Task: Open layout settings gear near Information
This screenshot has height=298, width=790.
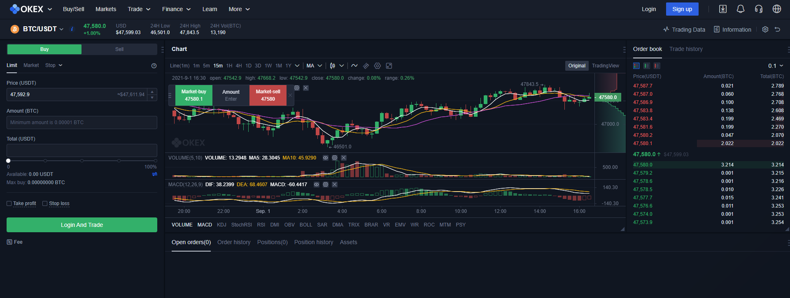Action: click(x=765, y=30)
